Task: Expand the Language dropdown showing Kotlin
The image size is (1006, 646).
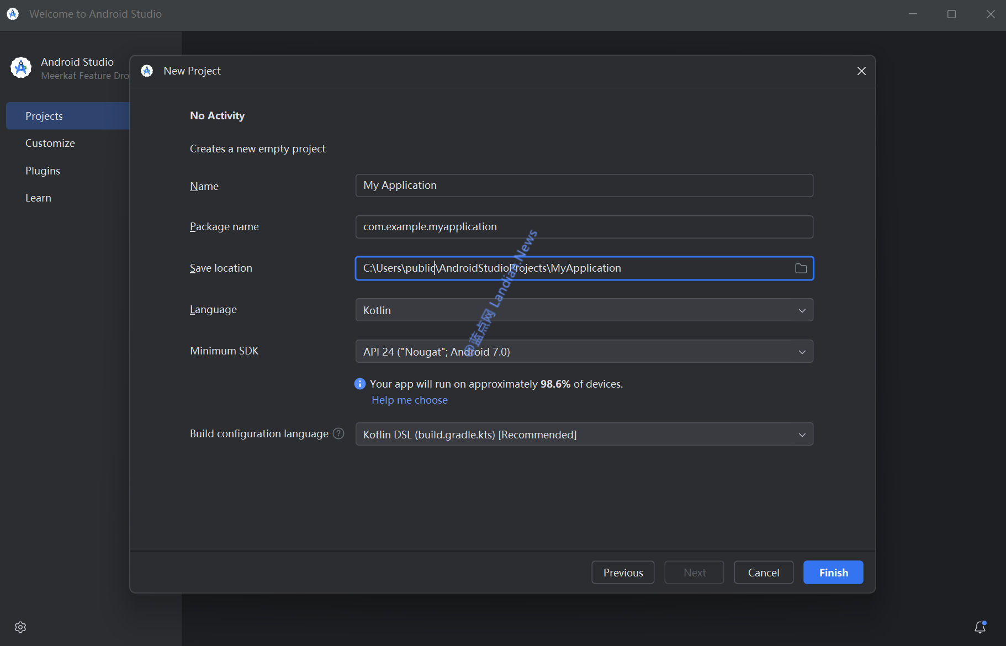Action: pos(584,310)
